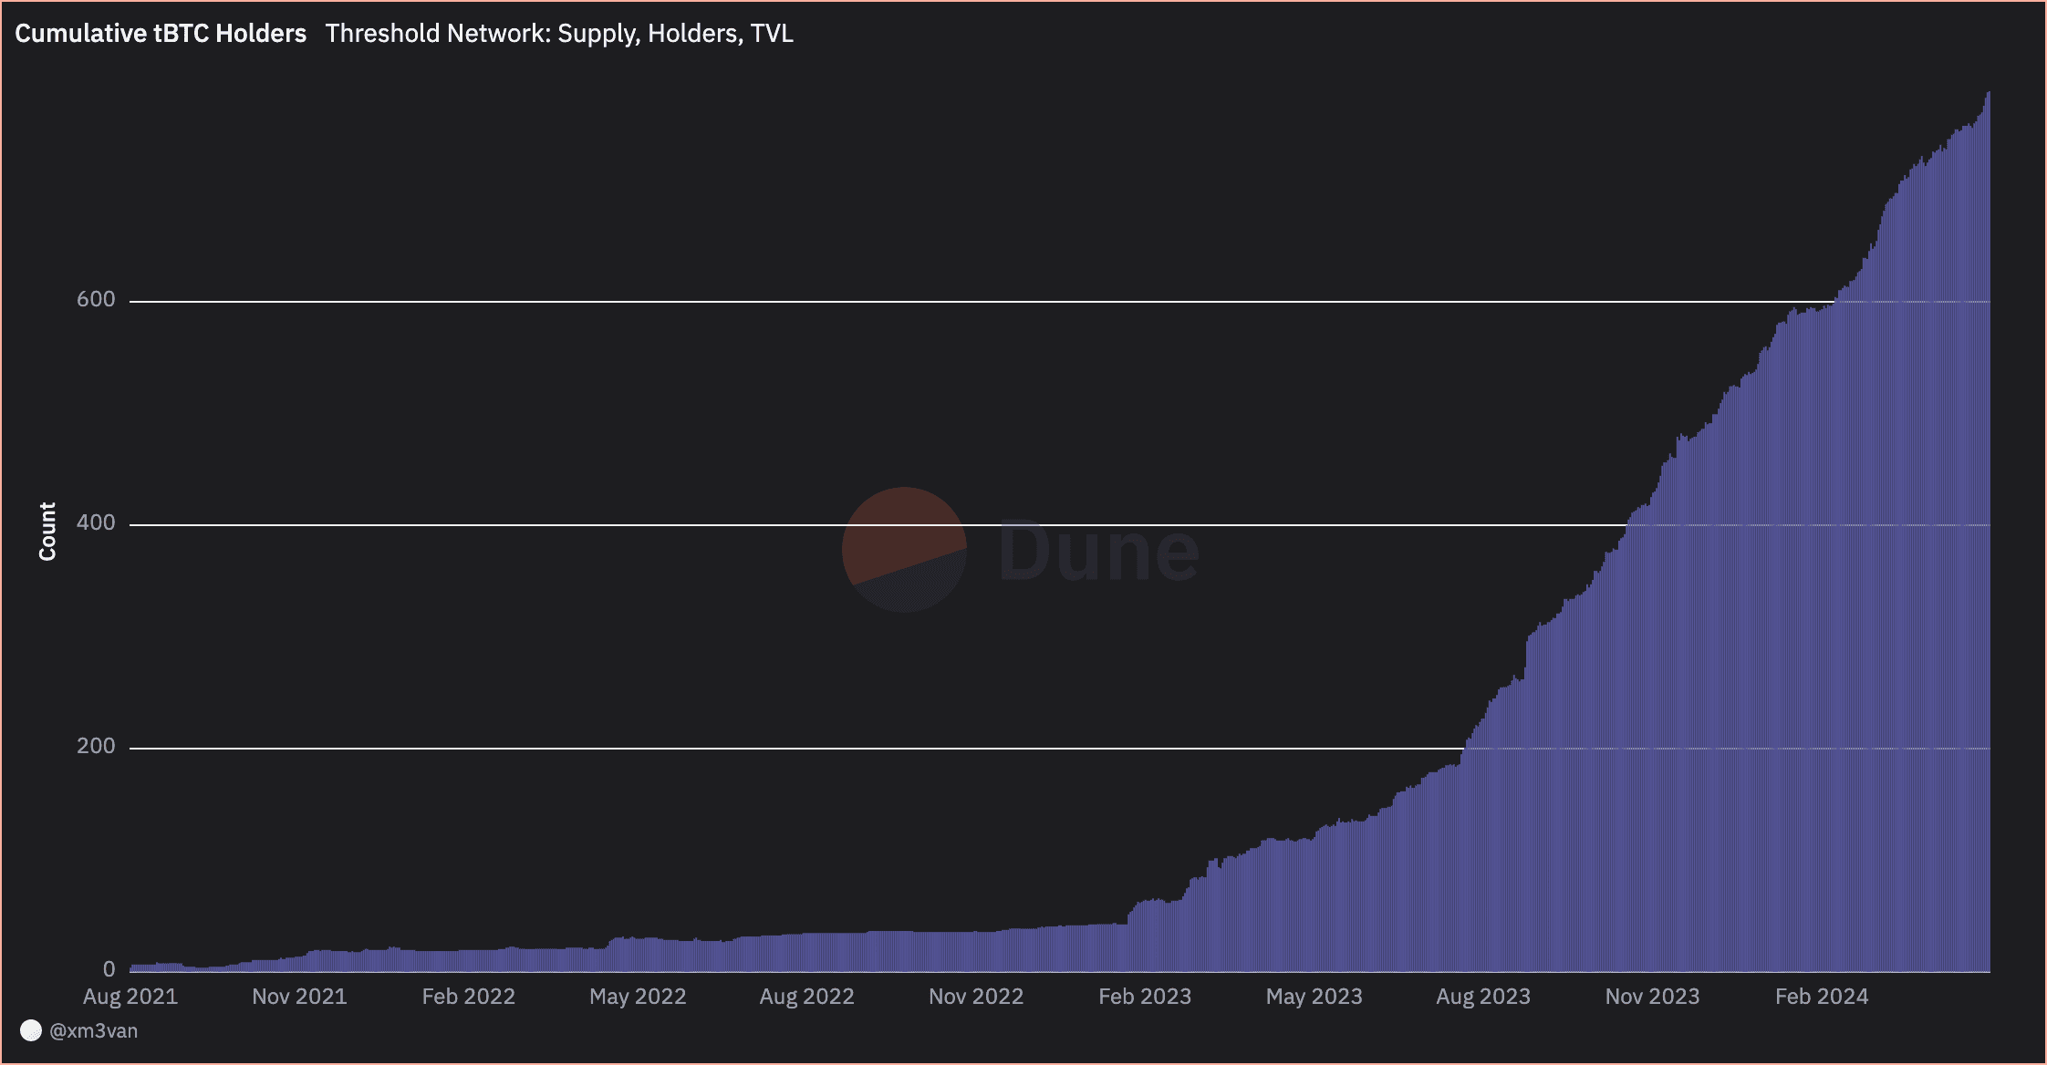
Task: Select the Aug 2023 x-axis label
Action: (x=1483, y=997)
